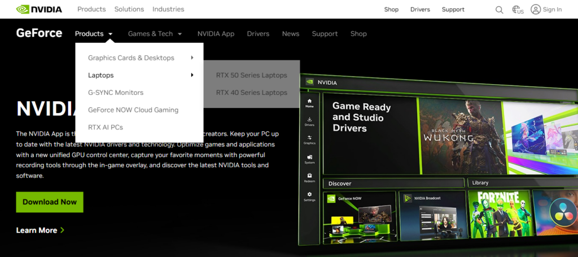Open NVIDIA App in GeForce nav
This screenshot has width=578, height=257.
[216, 33]
